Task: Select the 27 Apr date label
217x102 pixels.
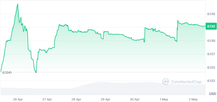Action: [x=48, y=99]
